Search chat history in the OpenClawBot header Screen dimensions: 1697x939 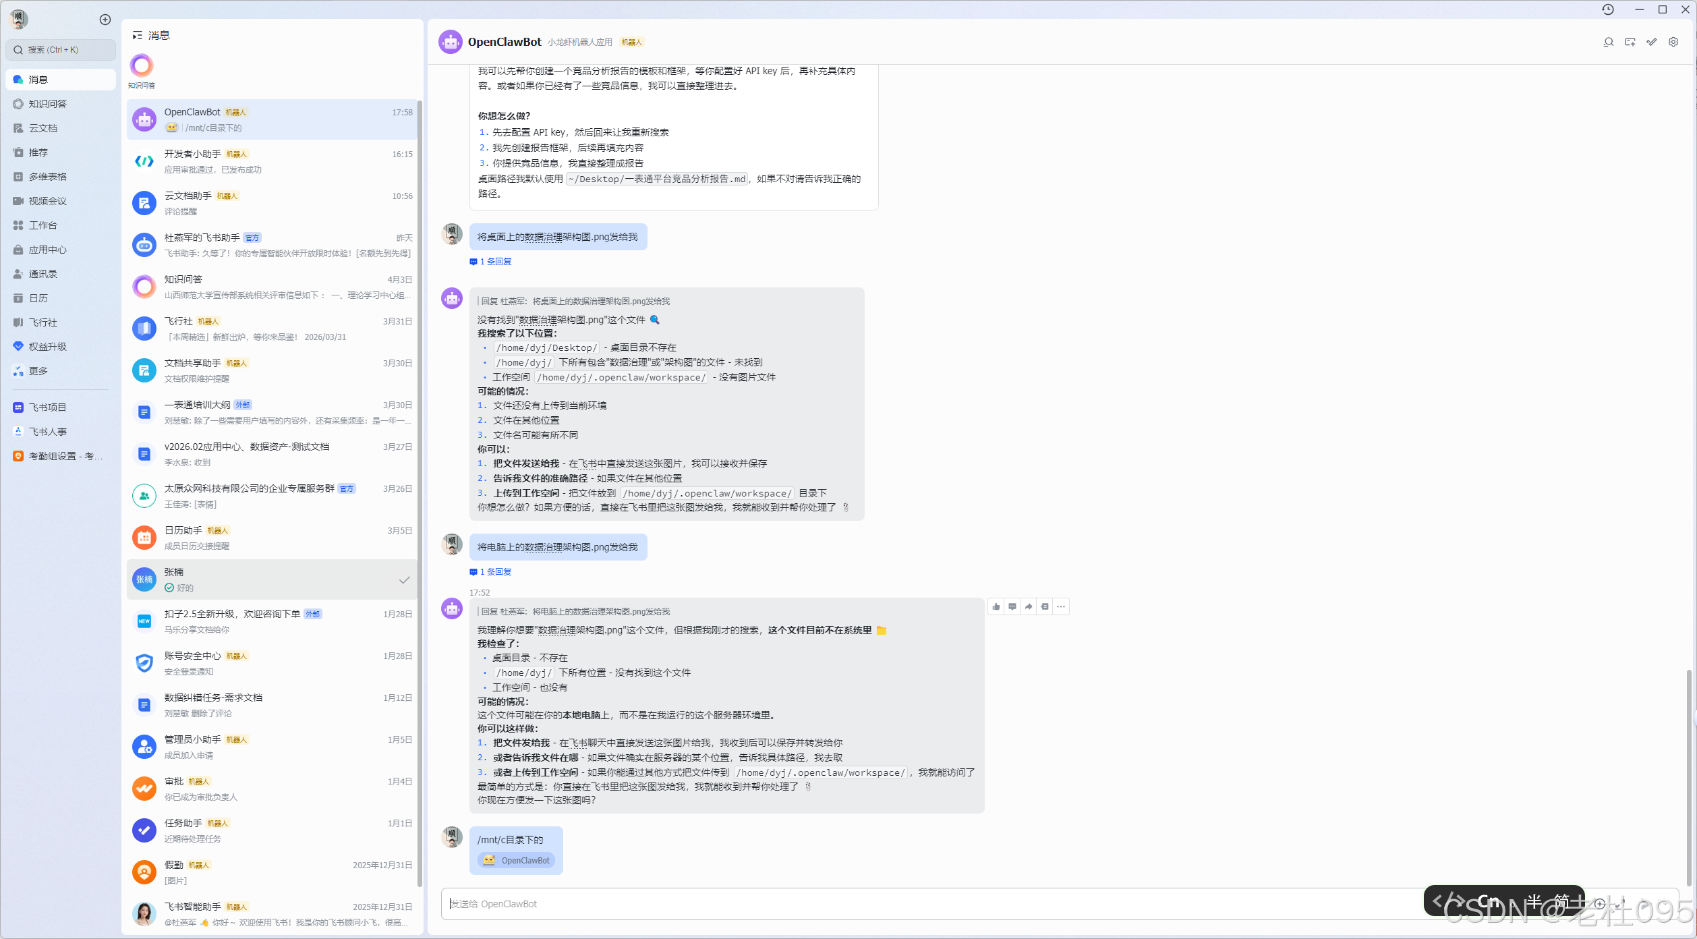[1609, 42]
